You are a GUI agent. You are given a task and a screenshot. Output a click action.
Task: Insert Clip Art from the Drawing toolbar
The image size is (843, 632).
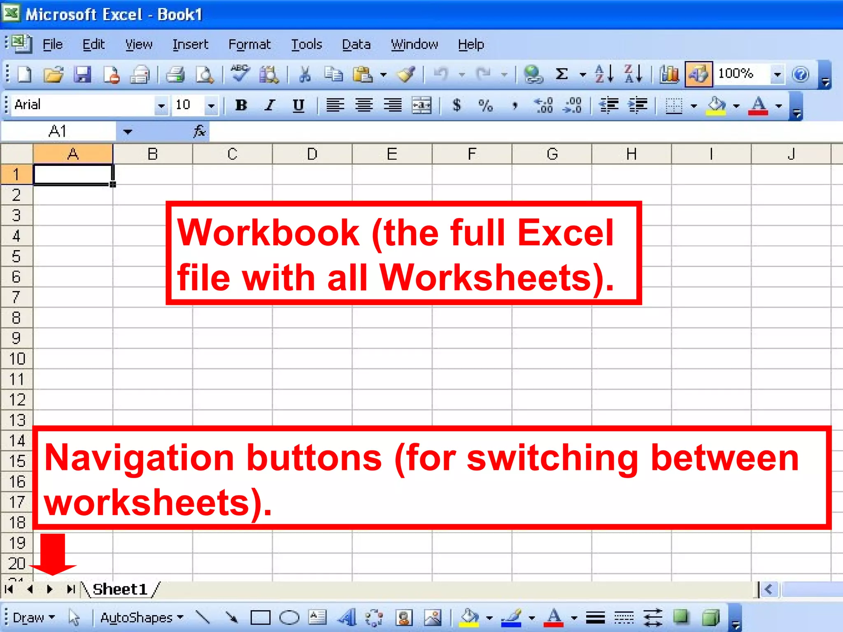coord(404,617)
